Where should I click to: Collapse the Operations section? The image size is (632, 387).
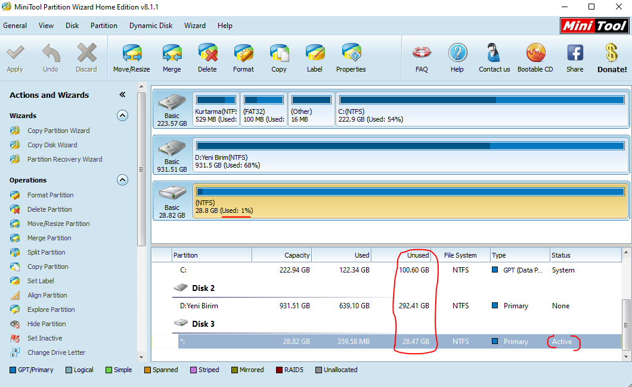pos(123,180)
